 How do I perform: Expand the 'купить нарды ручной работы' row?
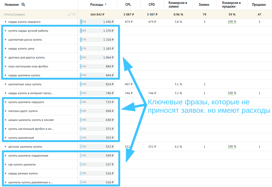[x=5, y=31]
